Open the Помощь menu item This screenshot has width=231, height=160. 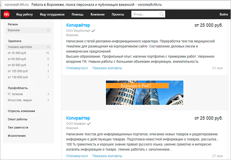point(77,15)
